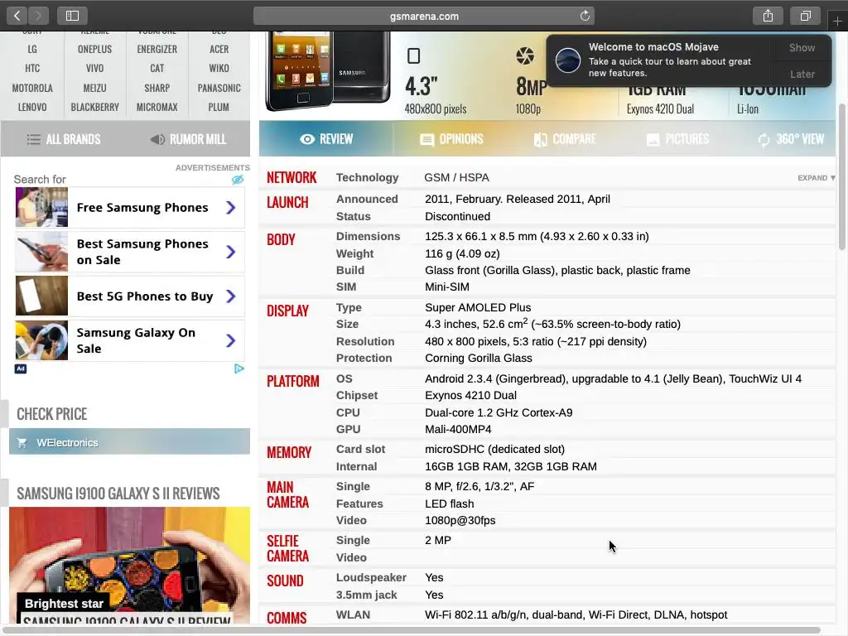Open the Lenovo brand link
The height and width of the screenshot is (636, 848).
pyautogui.click(x=32, y=107)
